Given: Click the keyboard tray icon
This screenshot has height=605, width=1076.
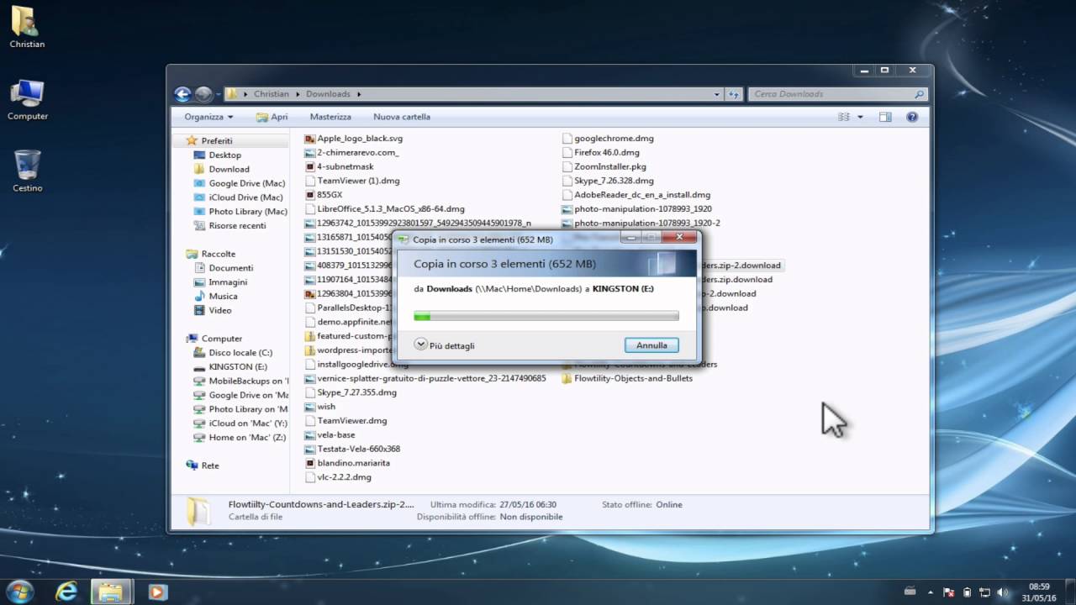Looking at the screenshot, I should pyautogui.click(x=909, y=592).
